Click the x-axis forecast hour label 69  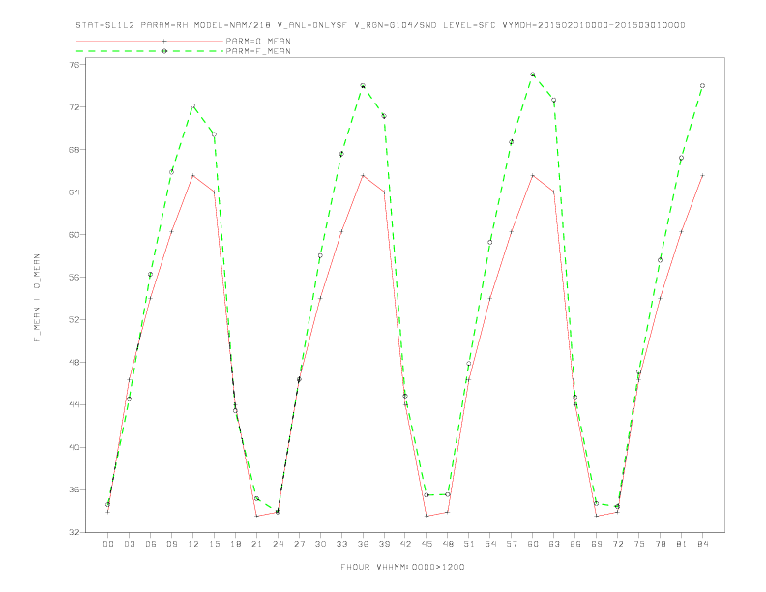pyautogui.click(x=597, y=544)
